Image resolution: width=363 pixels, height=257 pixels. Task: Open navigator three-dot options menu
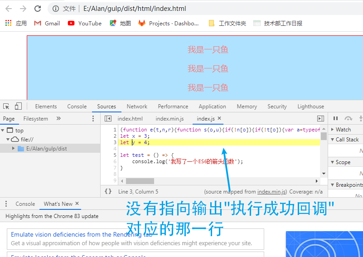(x=93, y=119)
